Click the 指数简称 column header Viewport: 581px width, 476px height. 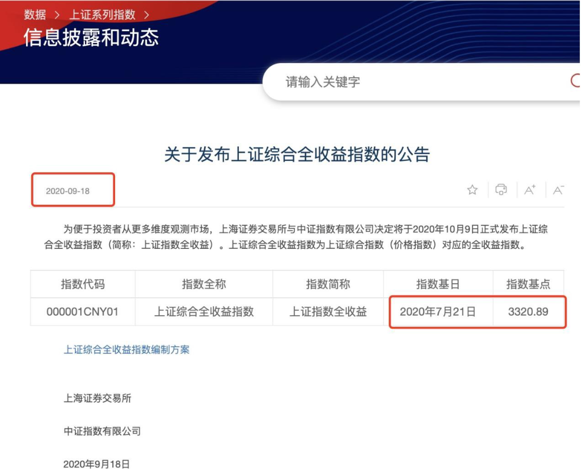[x=328, y=284]
